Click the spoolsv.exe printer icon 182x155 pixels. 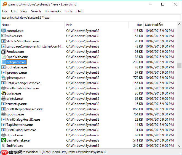4,114
